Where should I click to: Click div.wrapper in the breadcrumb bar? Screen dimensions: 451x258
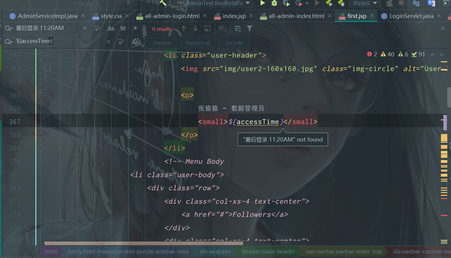tap(215, 252)
